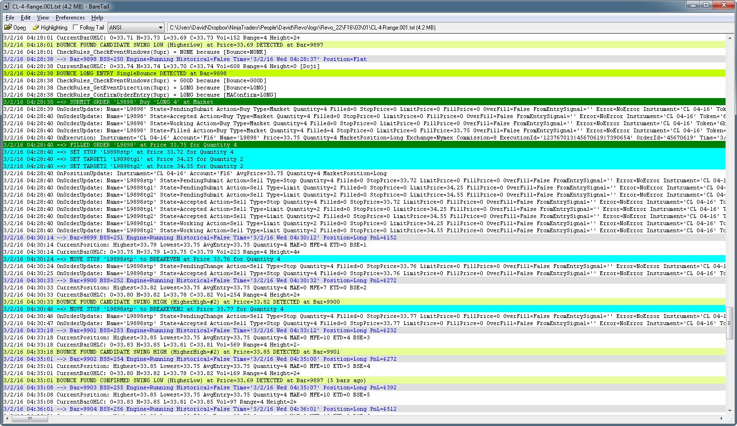Click the horizontal scrollbar thumb
The image size is (737, 426).
coord(30,419)
